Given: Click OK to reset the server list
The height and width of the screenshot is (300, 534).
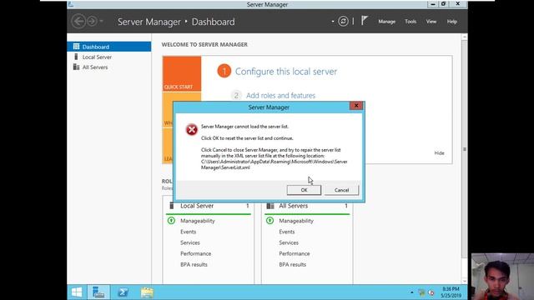Looking at the screenshot, I should (304, 190).
